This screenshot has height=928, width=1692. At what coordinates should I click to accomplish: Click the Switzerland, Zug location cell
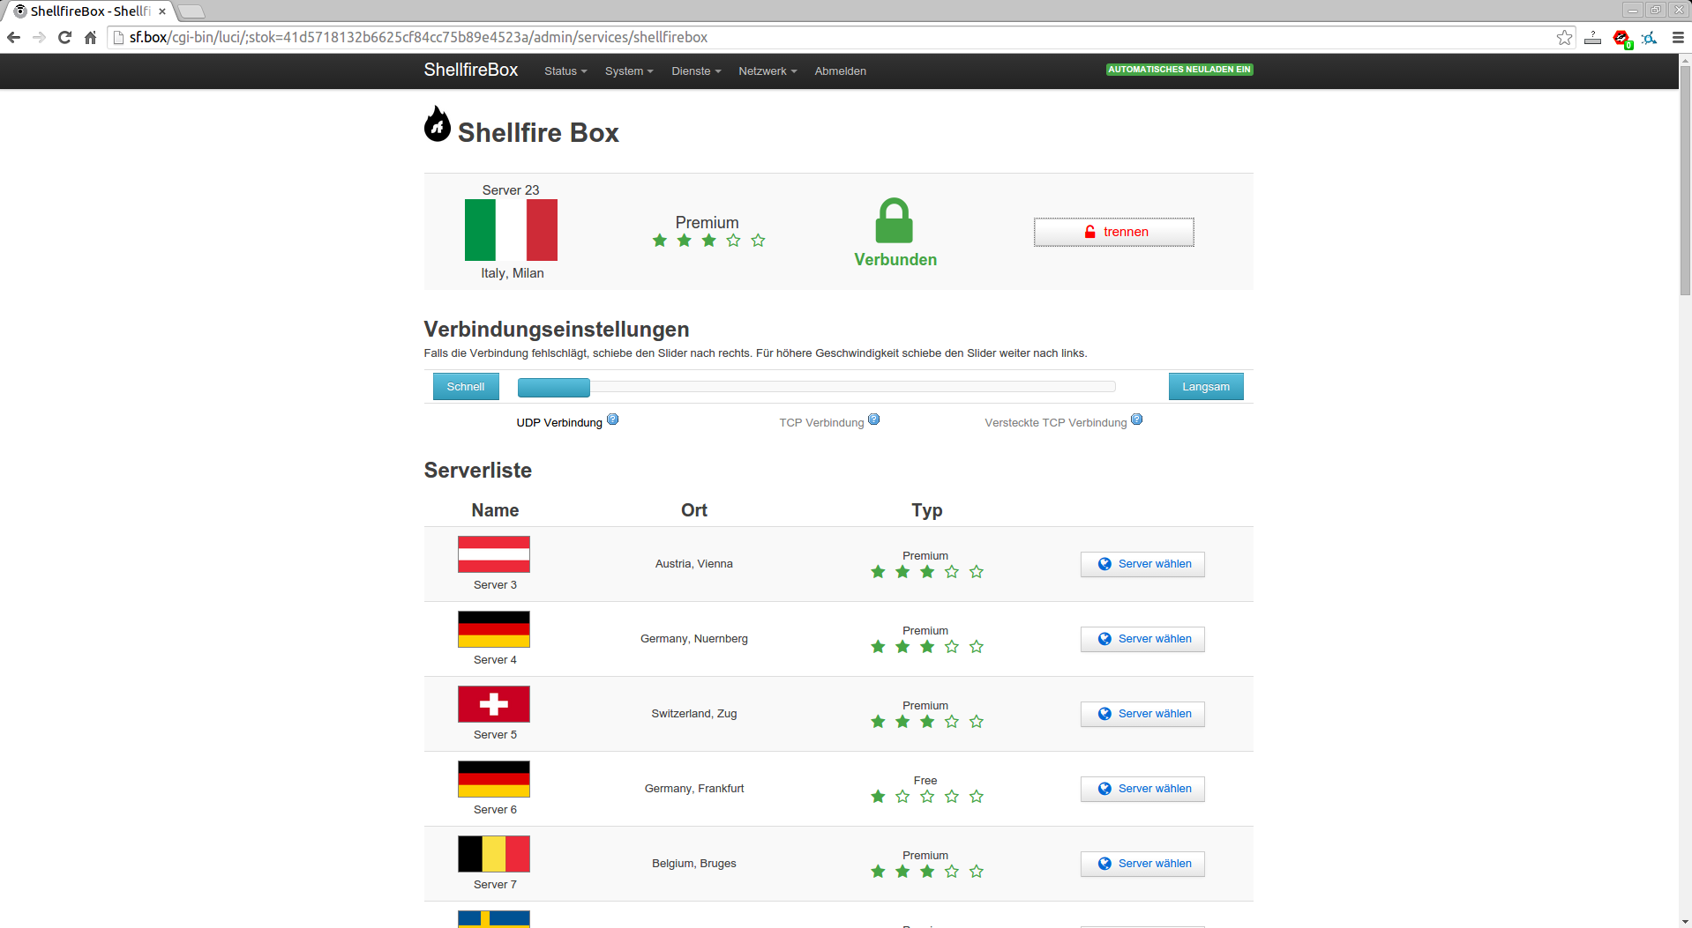click(x=694, y=714)
